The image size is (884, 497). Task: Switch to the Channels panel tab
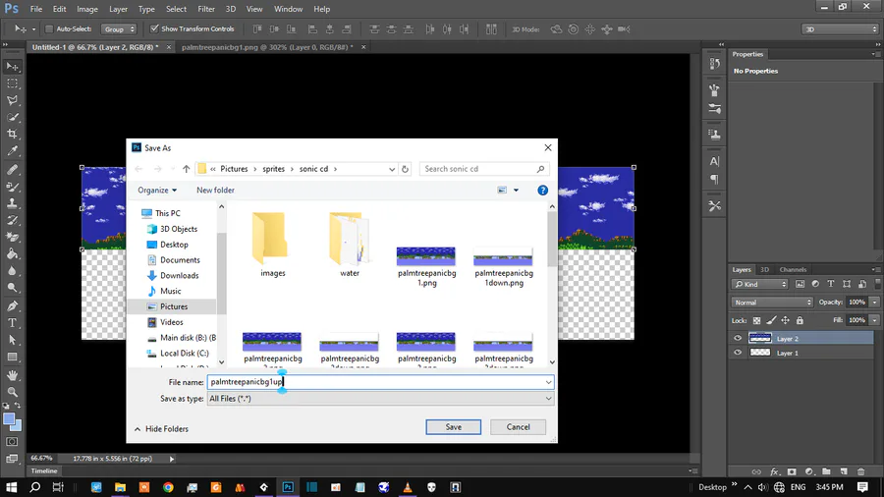[x=793, y=269]
